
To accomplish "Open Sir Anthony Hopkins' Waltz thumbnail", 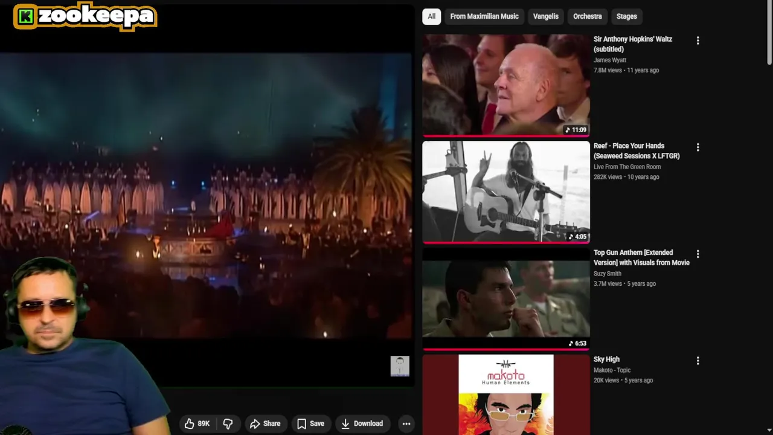I will point(506,85).
